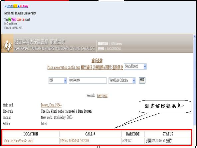Click the STATUS column header

168,134
